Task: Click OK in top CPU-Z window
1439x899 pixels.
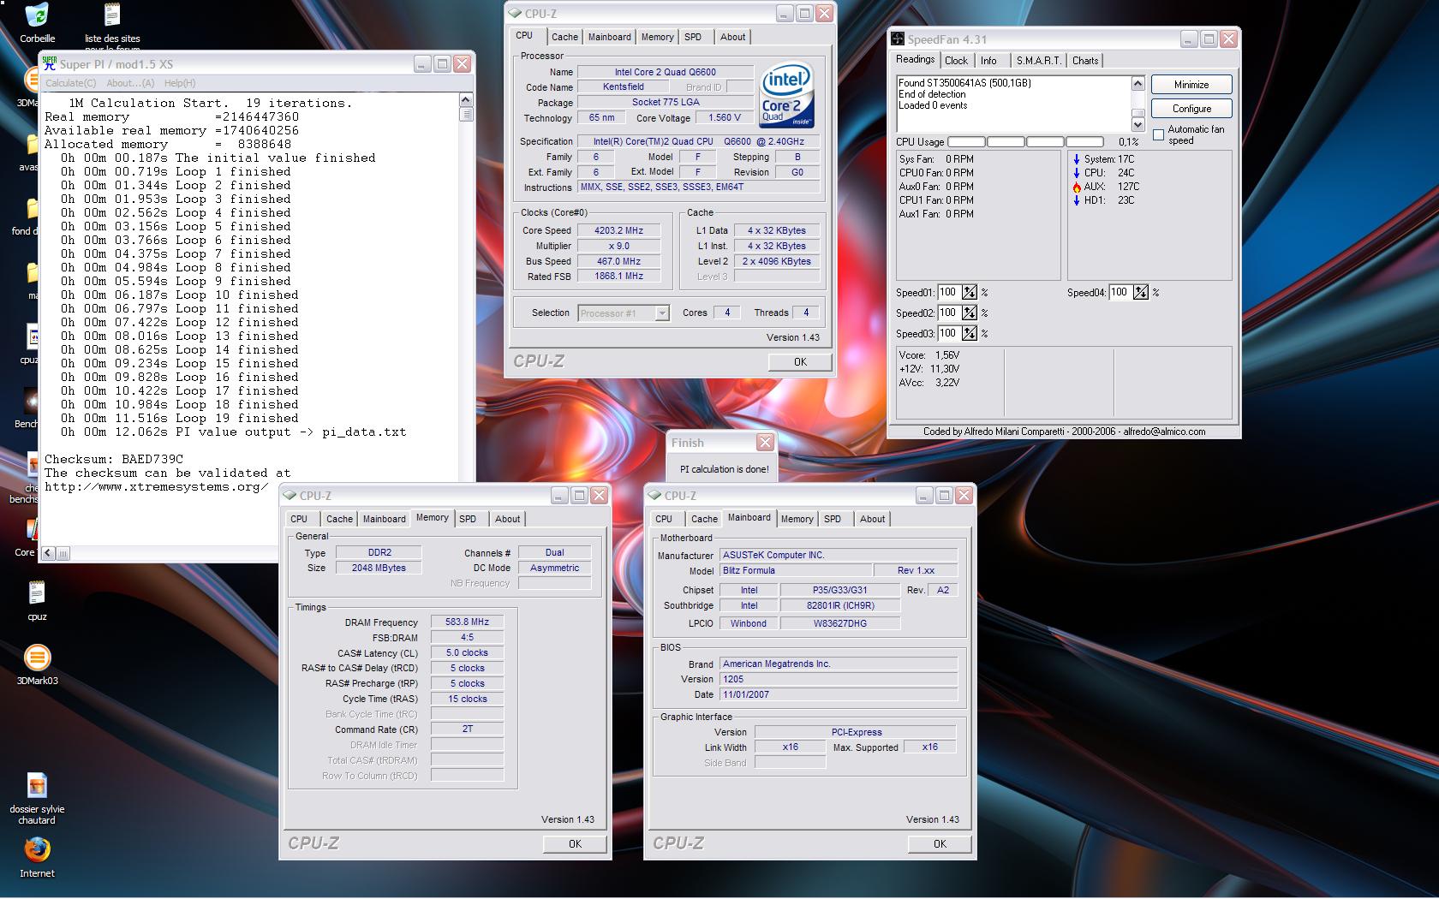Action: click(x=800, y=362)
